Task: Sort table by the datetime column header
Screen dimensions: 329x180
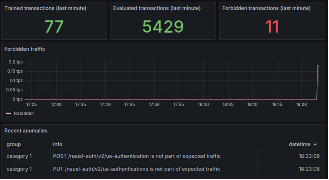Action: (300, 144)
